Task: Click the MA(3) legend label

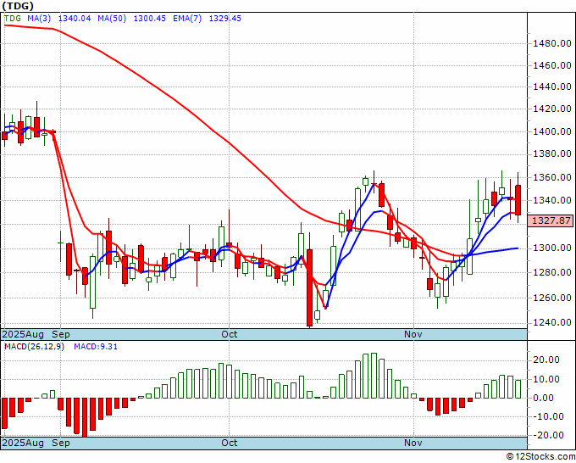Action: (x=39, y=19)
